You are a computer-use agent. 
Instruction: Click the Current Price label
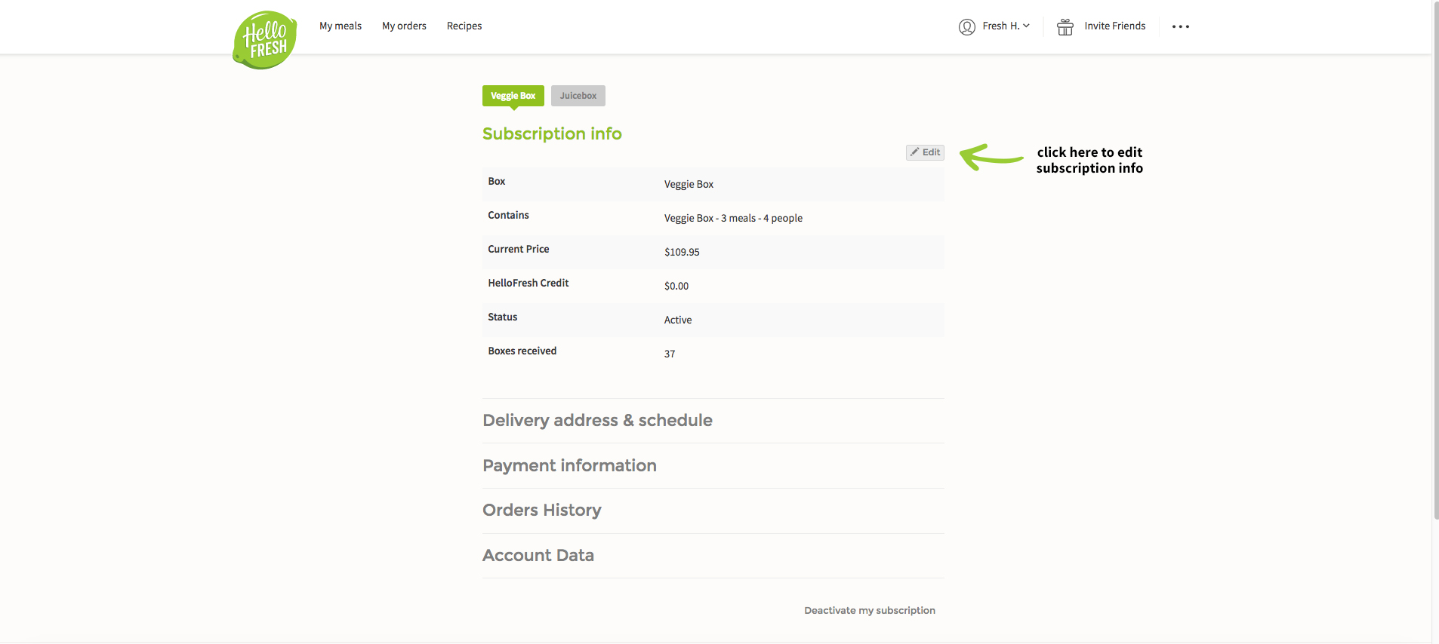[x=519, y=249]
